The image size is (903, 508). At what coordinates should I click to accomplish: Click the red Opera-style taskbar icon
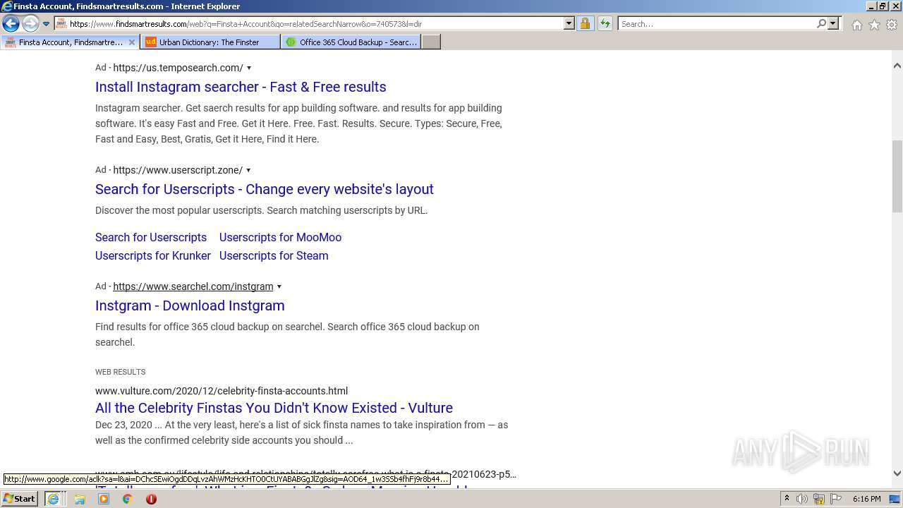(x=151, y=499)
